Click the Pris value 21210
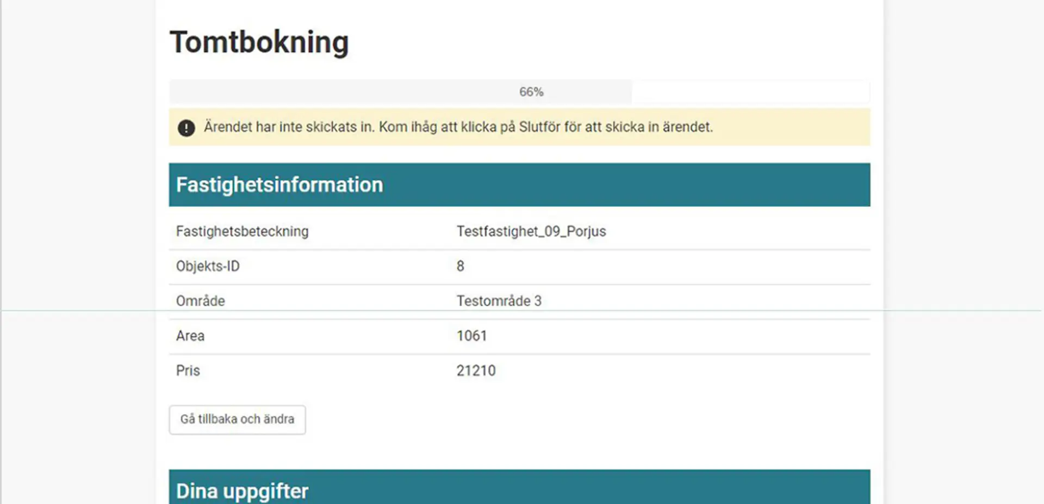Image resolution: width=1044 pixels, height=504 pixels. coord(476,370)
